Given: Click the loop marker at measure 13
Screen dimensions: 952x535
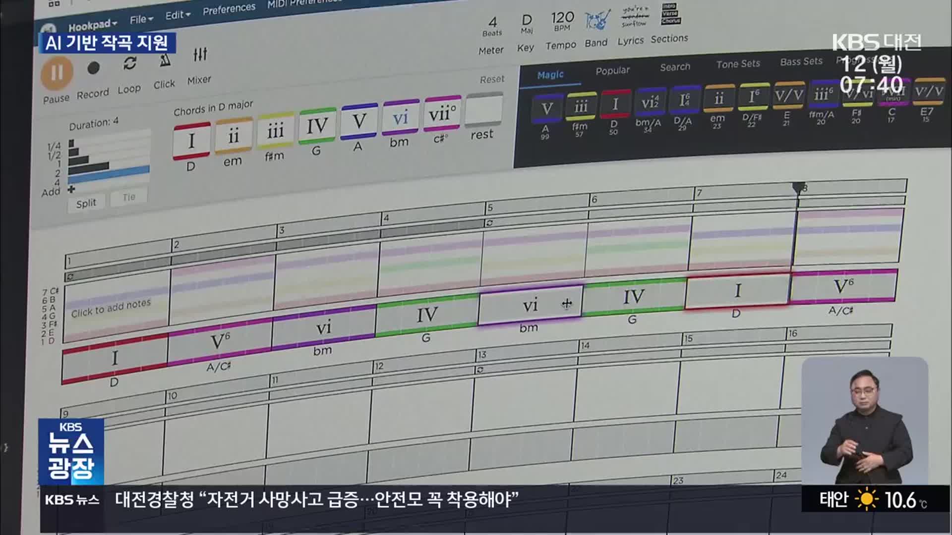Looking at the screenshot, I should click(479, 370).
